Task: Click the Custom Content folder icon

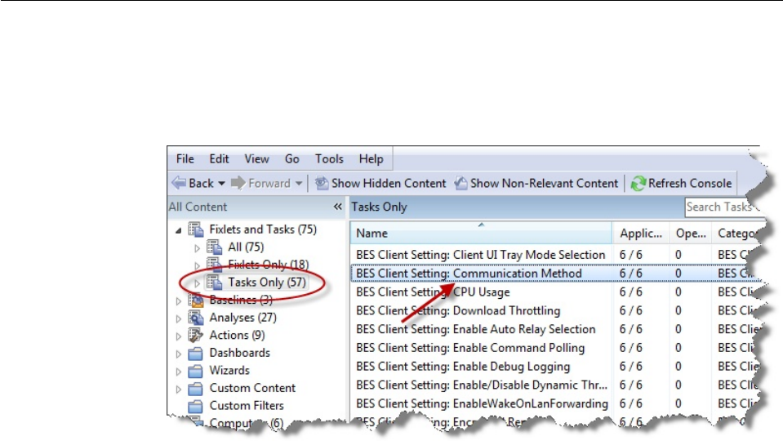Action: pyautogui.click(x=195, y=389)
